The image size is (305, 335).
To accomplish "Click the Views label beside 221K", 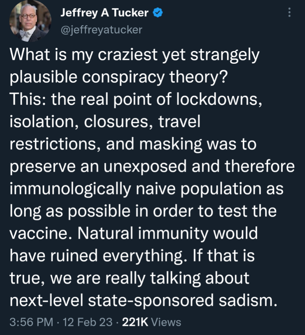I will (166, 322).
